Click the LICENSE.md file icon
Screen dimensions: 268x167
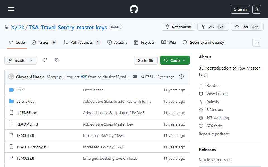11,112
